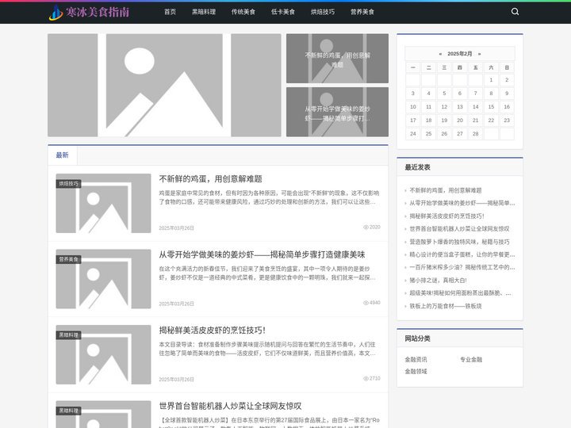Select day 1 in calendar
Viewport: 571px width, 428px height.
pyautogui.click(x=491, y=80)
